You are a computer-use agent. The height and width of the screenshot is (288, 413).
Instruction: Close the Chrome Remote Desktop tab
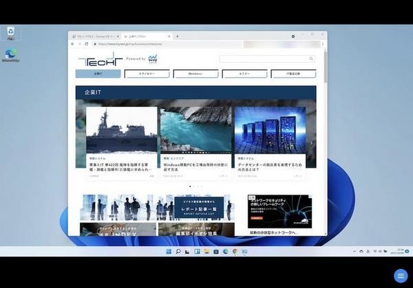coord(118,36)
